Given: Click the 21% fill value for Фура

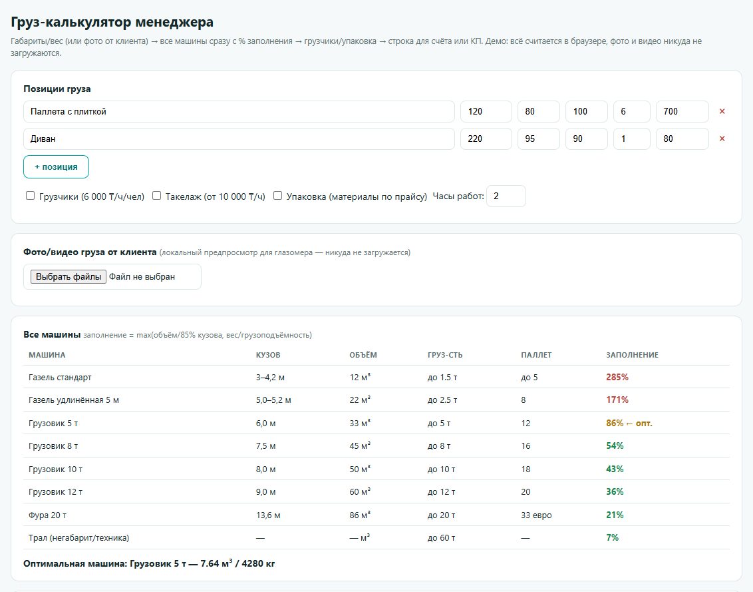Looking at the screenshot, I should click(615, 515).
